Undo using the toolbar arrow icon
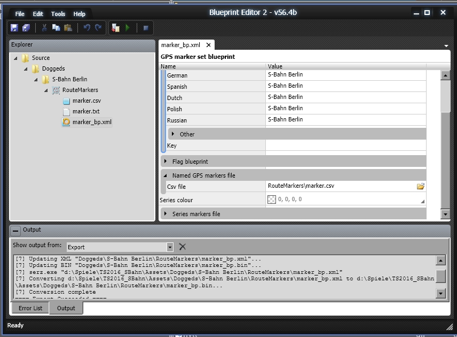457x337 pixels. tap(86, 28)
